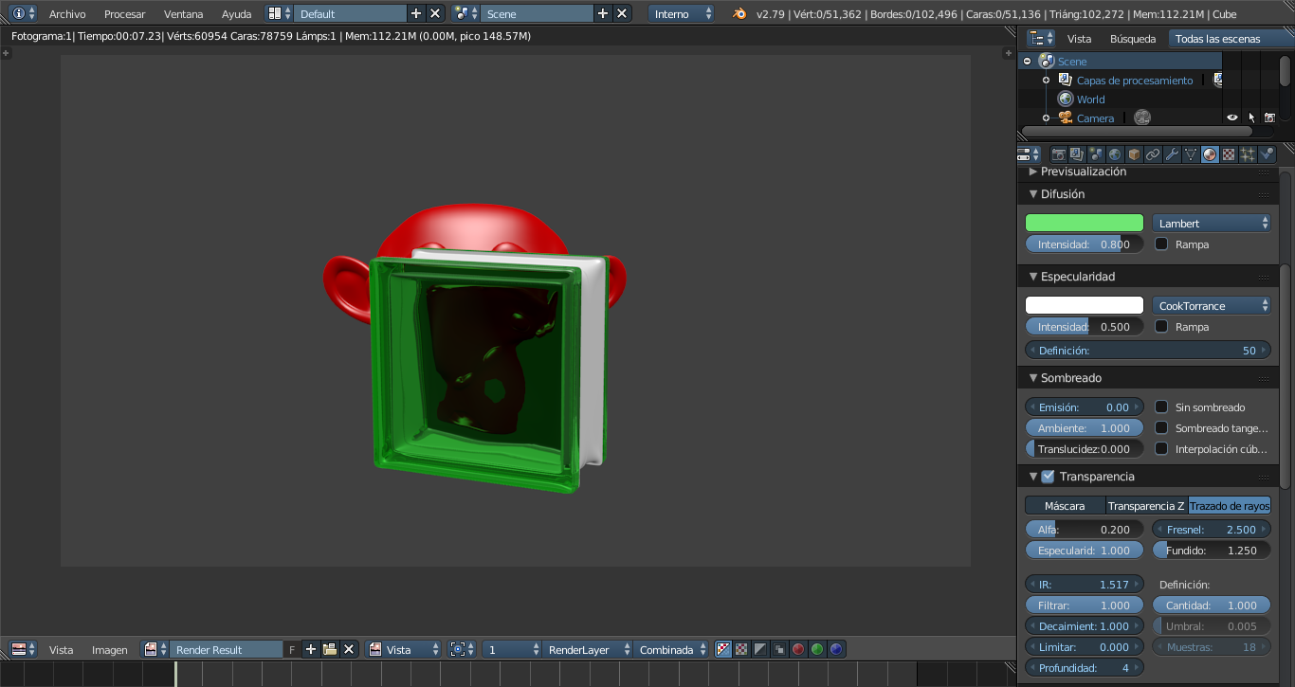Viewport: 1295px width, 687px height.
Task: Open the outliner Búsqueda menu
Action: pyautogui.click(x=1133, y=38)
